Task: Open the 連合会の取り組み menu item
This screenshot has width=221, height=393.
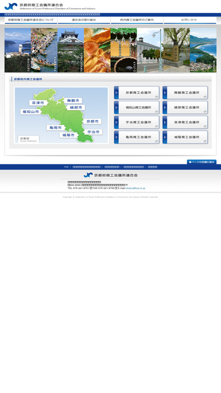Action: tap(84, 20)
